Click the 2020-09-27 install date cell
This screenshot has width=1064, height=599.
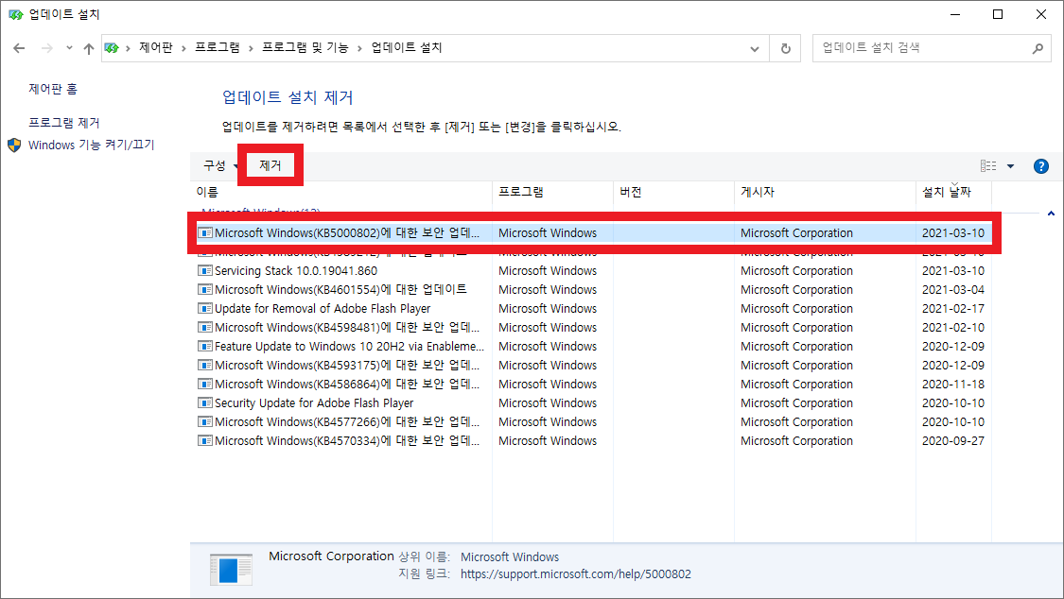[952, 442]
